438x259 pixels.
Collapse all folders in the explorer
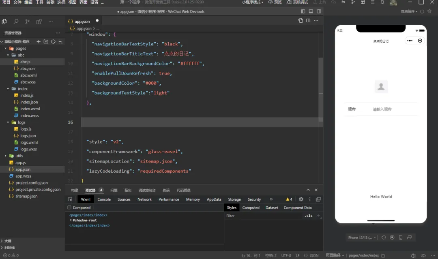60,42
